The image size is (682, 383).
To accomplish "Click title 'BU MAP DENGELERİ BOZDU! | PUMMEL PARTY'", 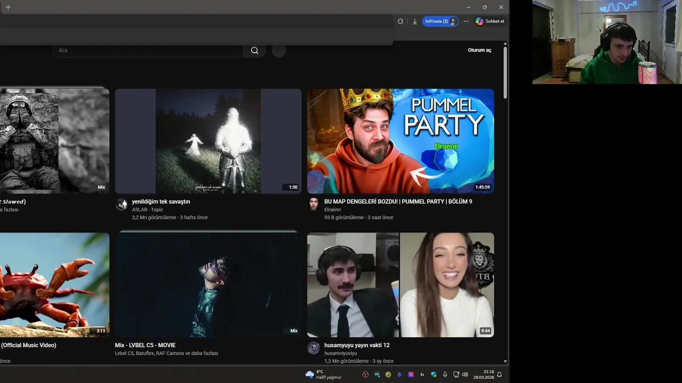I will pyautogui.click(x=398, y=202).
